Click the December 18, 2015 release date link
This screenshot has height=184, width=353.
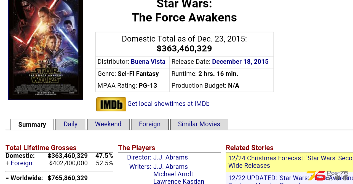[240, 62]
